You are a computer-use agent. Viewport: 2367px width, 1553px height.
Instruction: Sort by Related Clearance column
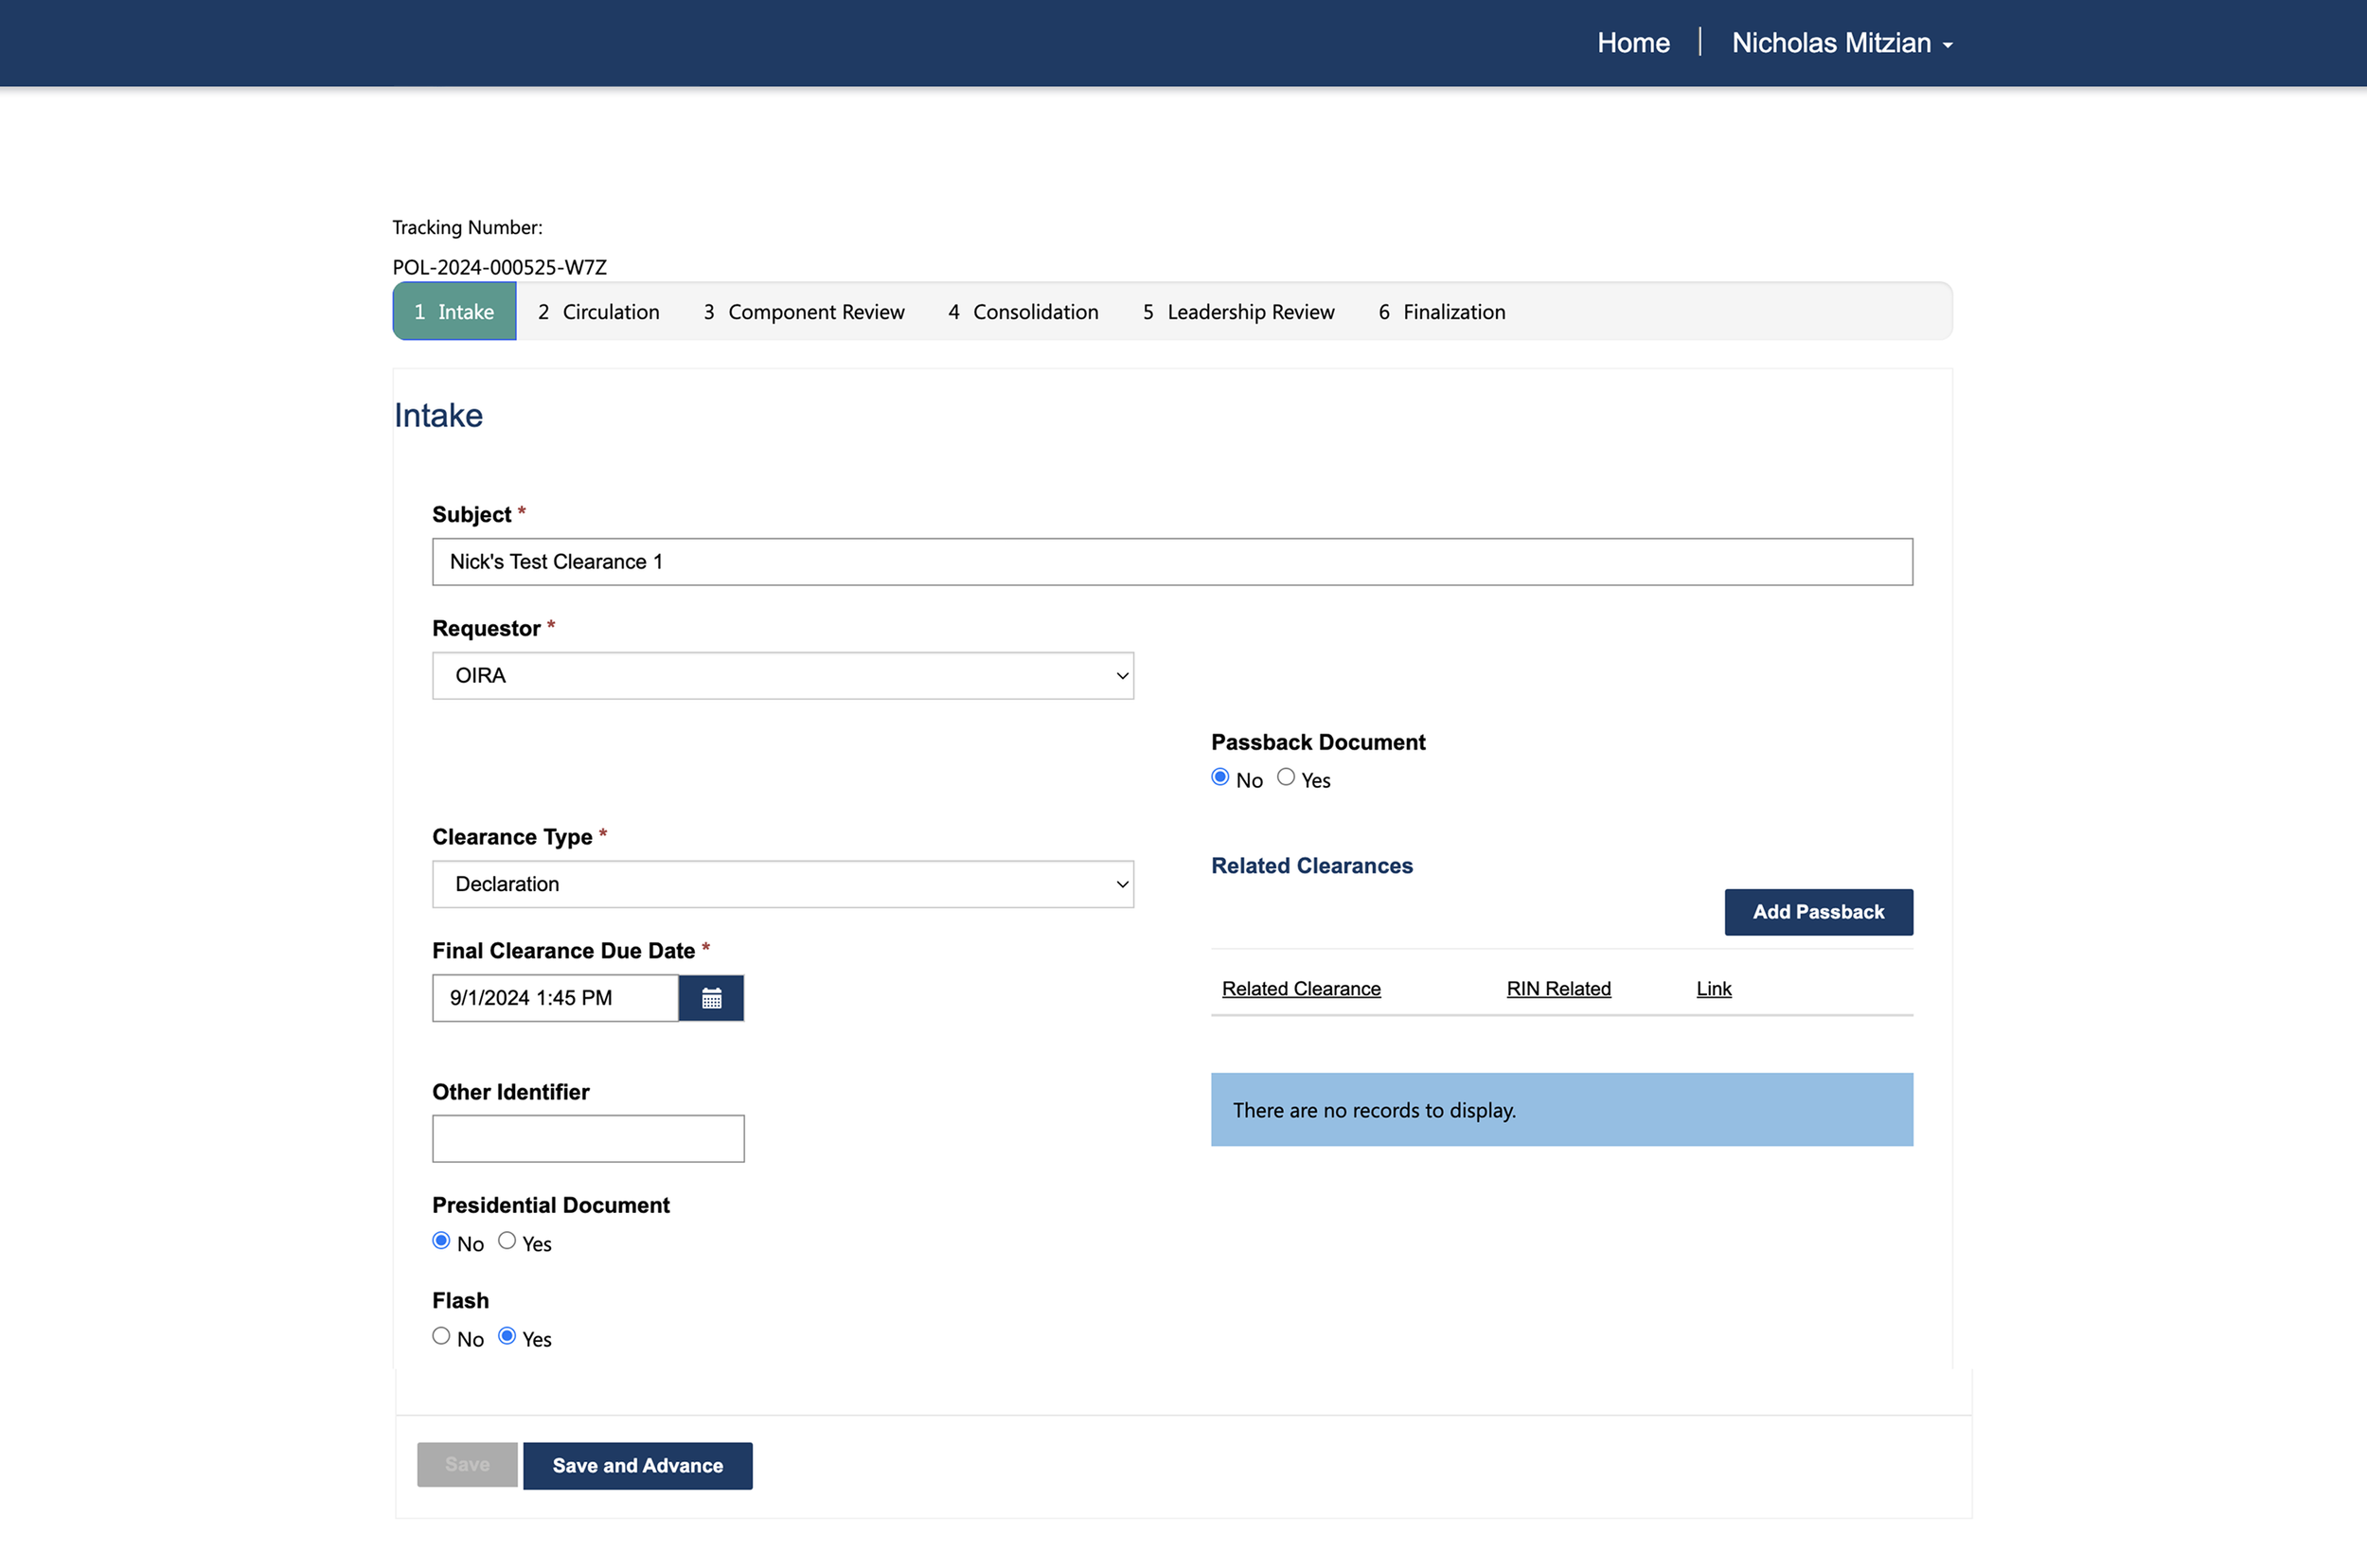click(1300, 989)
